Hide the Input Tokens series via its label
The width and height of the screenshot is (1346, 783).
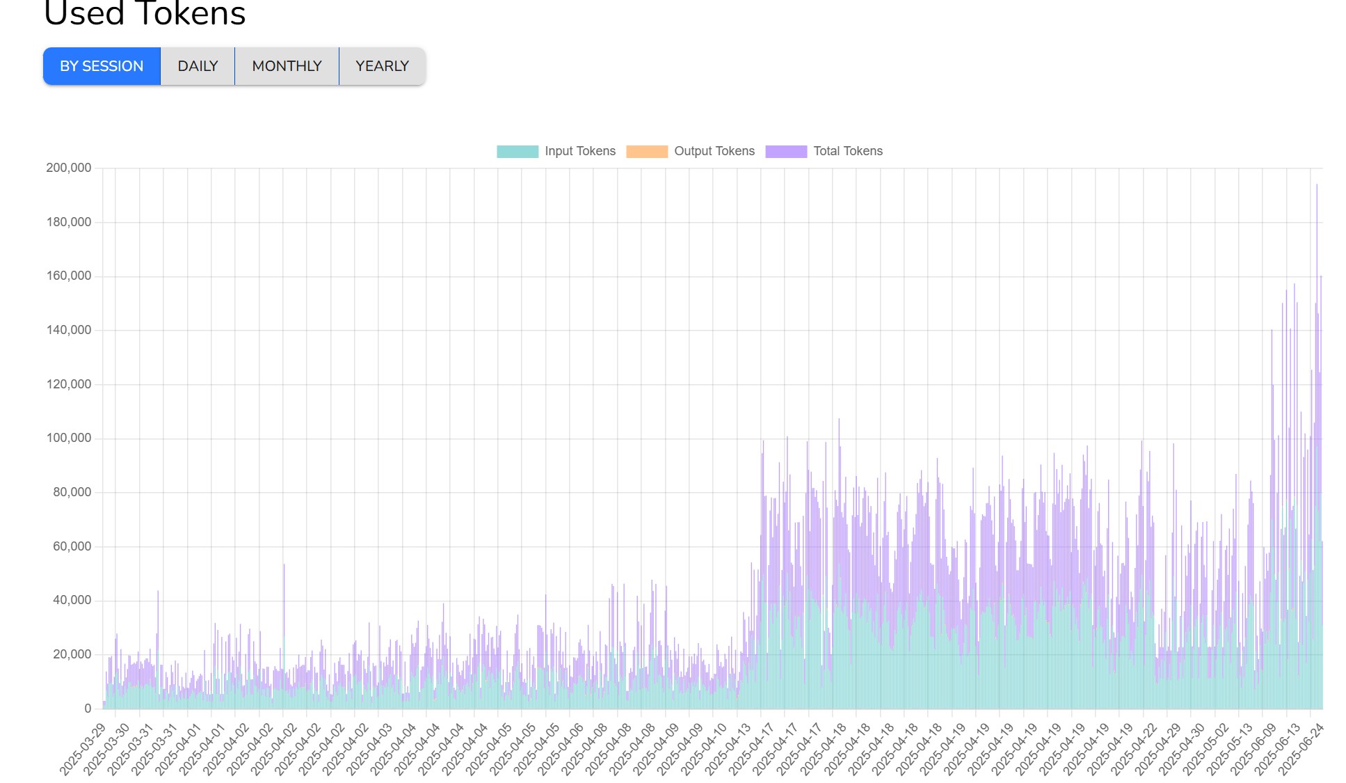point(580,151)
